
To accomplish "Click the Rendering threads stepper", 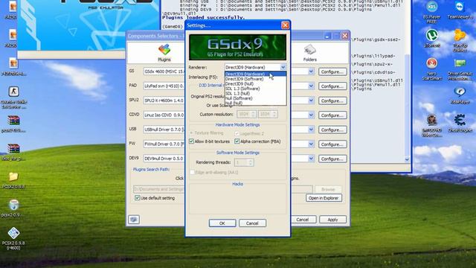I will pos(244,162).
